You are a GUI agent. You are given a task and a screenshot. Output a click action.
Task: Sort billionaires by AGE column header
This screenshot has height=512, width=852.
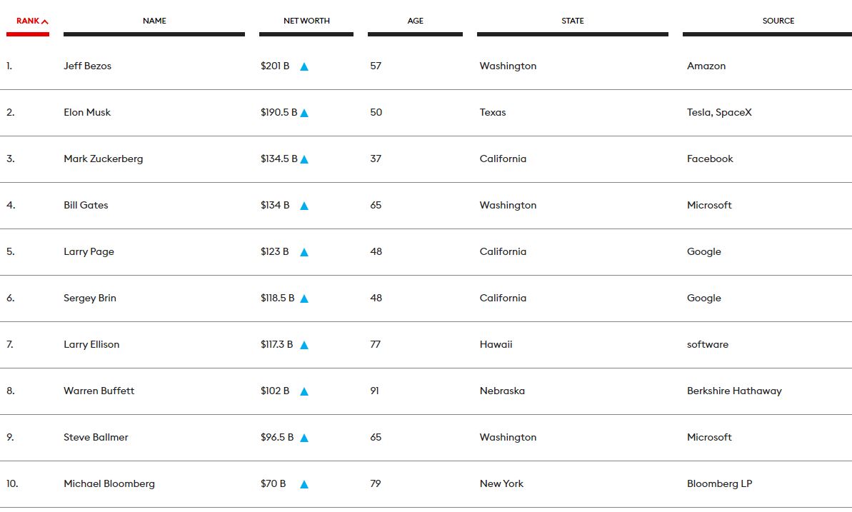coord(415,21)
